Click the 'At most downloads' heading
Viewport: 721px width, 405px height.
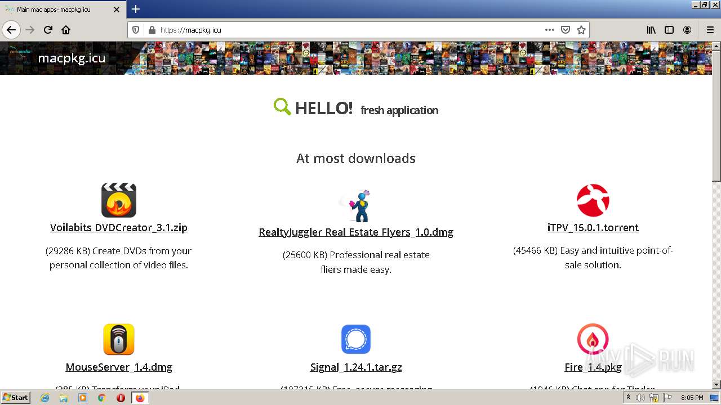356,159
